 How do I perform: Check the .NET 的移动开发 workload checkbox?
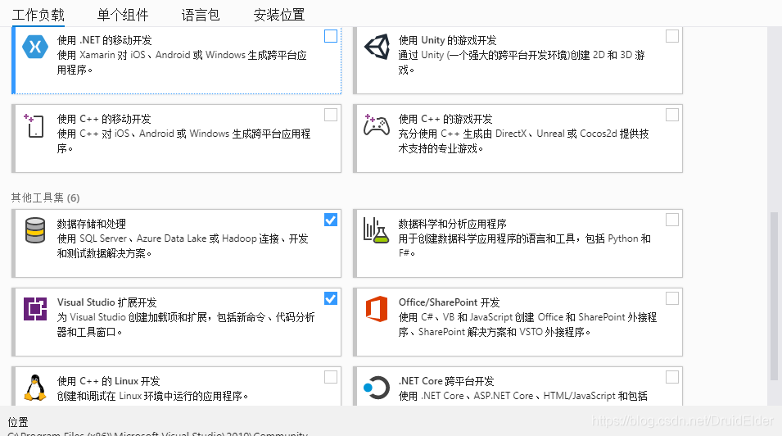point(331,36)
